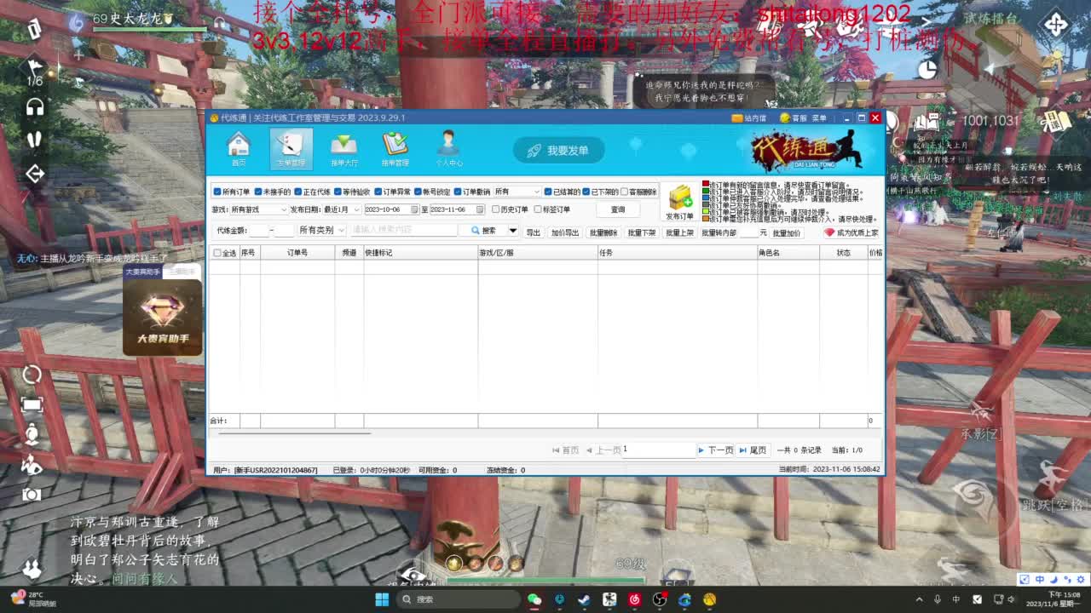This screenshot has width=1091, height=613.
Task: Open the 发单管理 order publishing icon
Action: coord(291,149)
